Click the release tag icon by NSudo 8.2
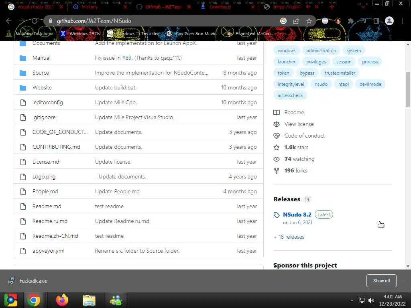The width and height of the screenshot is (411, 308). click(x=277, y=215)
